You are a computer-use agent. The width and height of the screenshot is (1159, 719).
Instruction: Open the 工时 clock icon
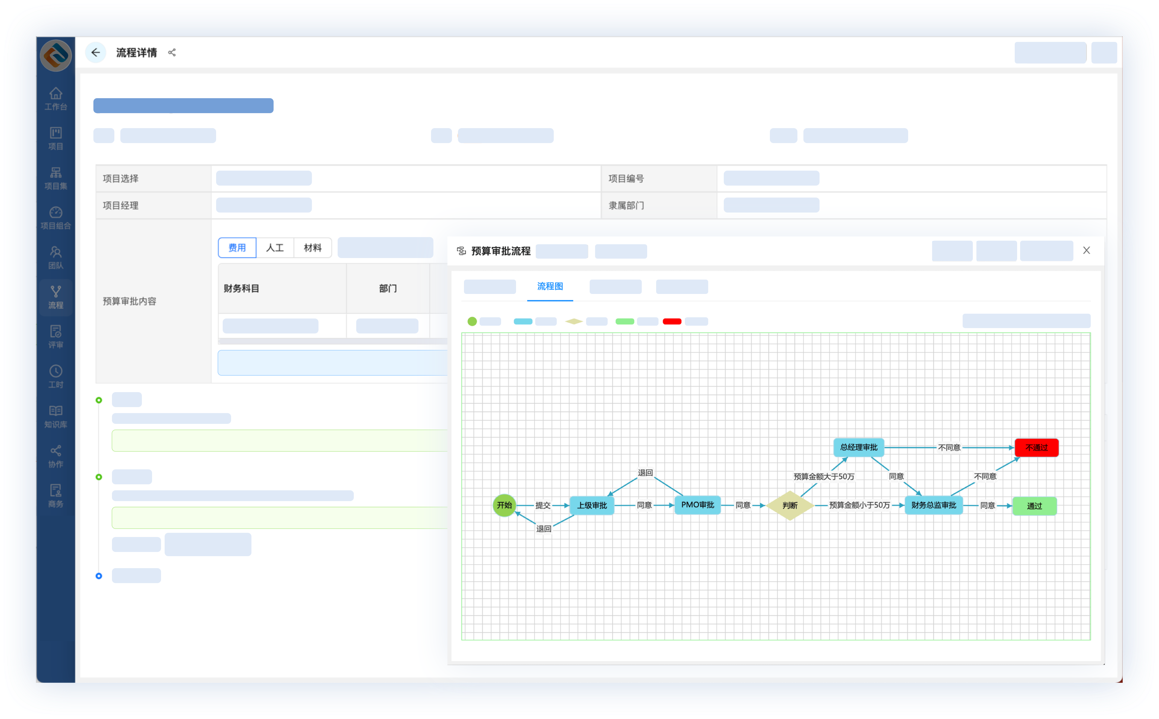(x=56, y=376)
